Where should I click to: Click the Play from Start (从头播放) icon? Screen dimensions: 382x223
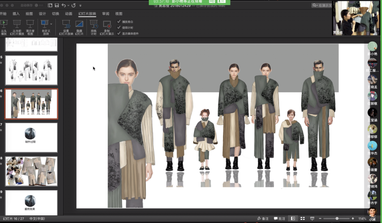pyautogui.click(x=4, y=24)
